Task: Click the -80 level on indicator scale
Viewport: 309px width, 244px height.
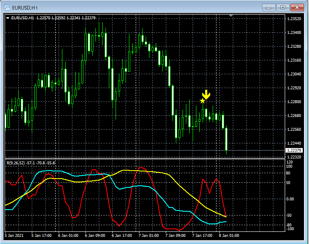Action: click(x=289, y=225)
